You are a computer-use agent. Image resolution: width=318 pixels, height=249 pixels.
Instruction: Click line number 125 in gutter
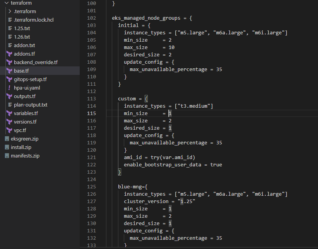tap(91, 186)
